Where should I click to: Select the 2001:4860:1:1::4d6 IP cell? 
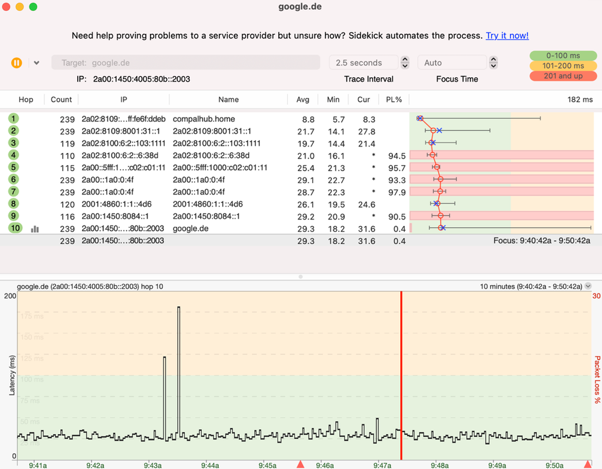coord(116,204)
